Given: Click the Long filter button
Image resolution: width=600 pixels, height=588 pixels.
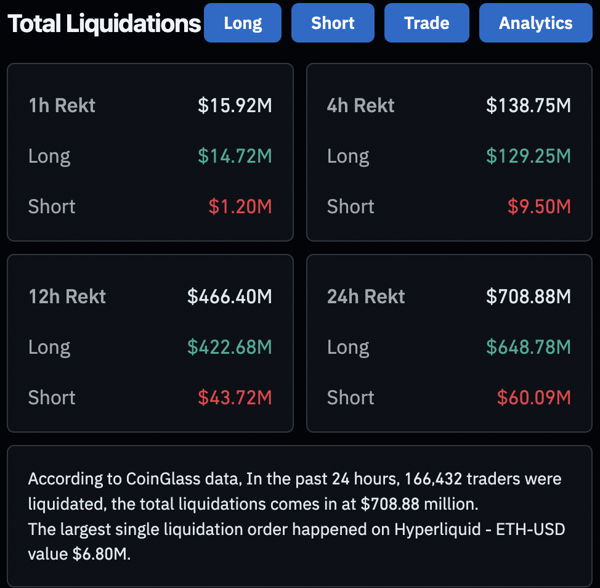Looking at the screenshot, I should (242, 23).
